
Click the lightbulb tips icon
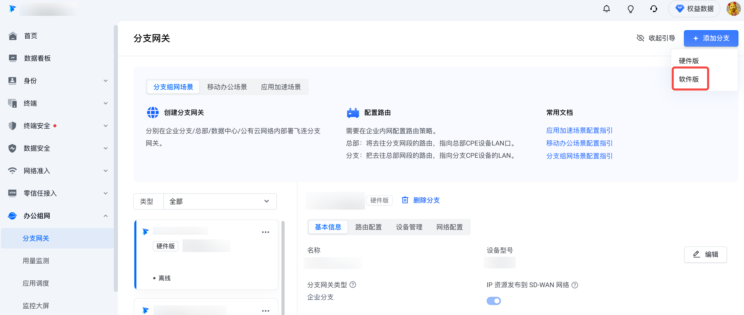(630, 9)
